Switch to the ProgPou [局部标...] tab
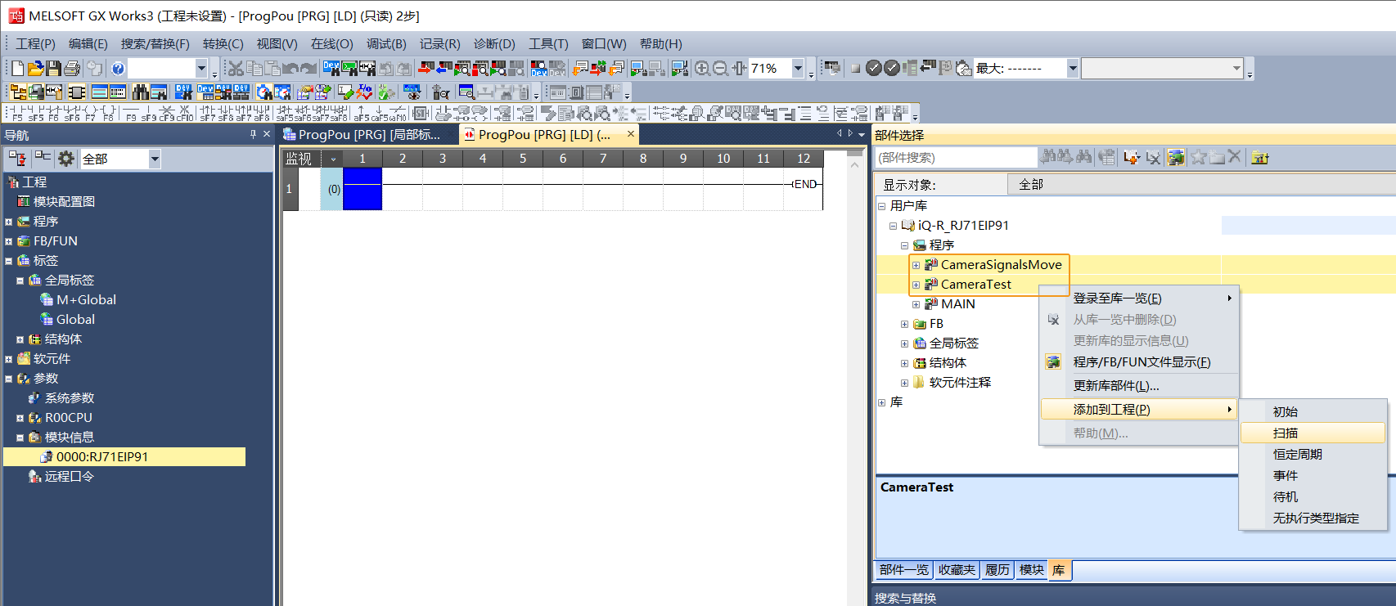This screenshot has height=606, width=1396. 368,134
